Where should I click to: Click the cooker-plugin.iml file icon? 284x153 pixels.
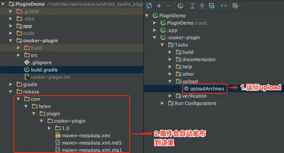coord(27,77)
